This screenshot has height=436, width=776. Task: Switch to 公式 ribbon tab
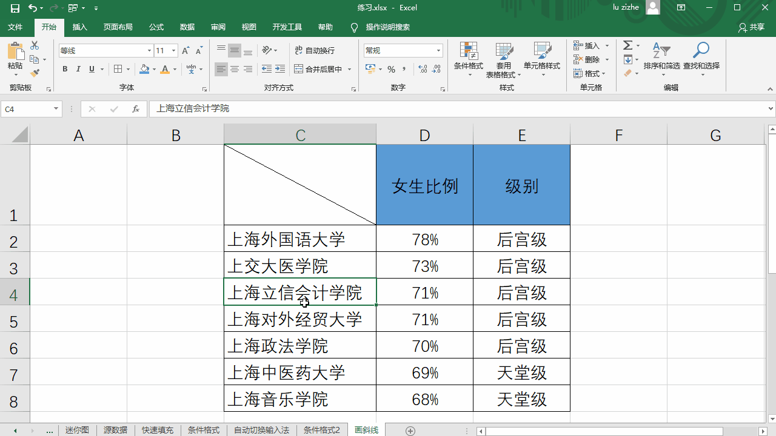(x=156, y=27)
